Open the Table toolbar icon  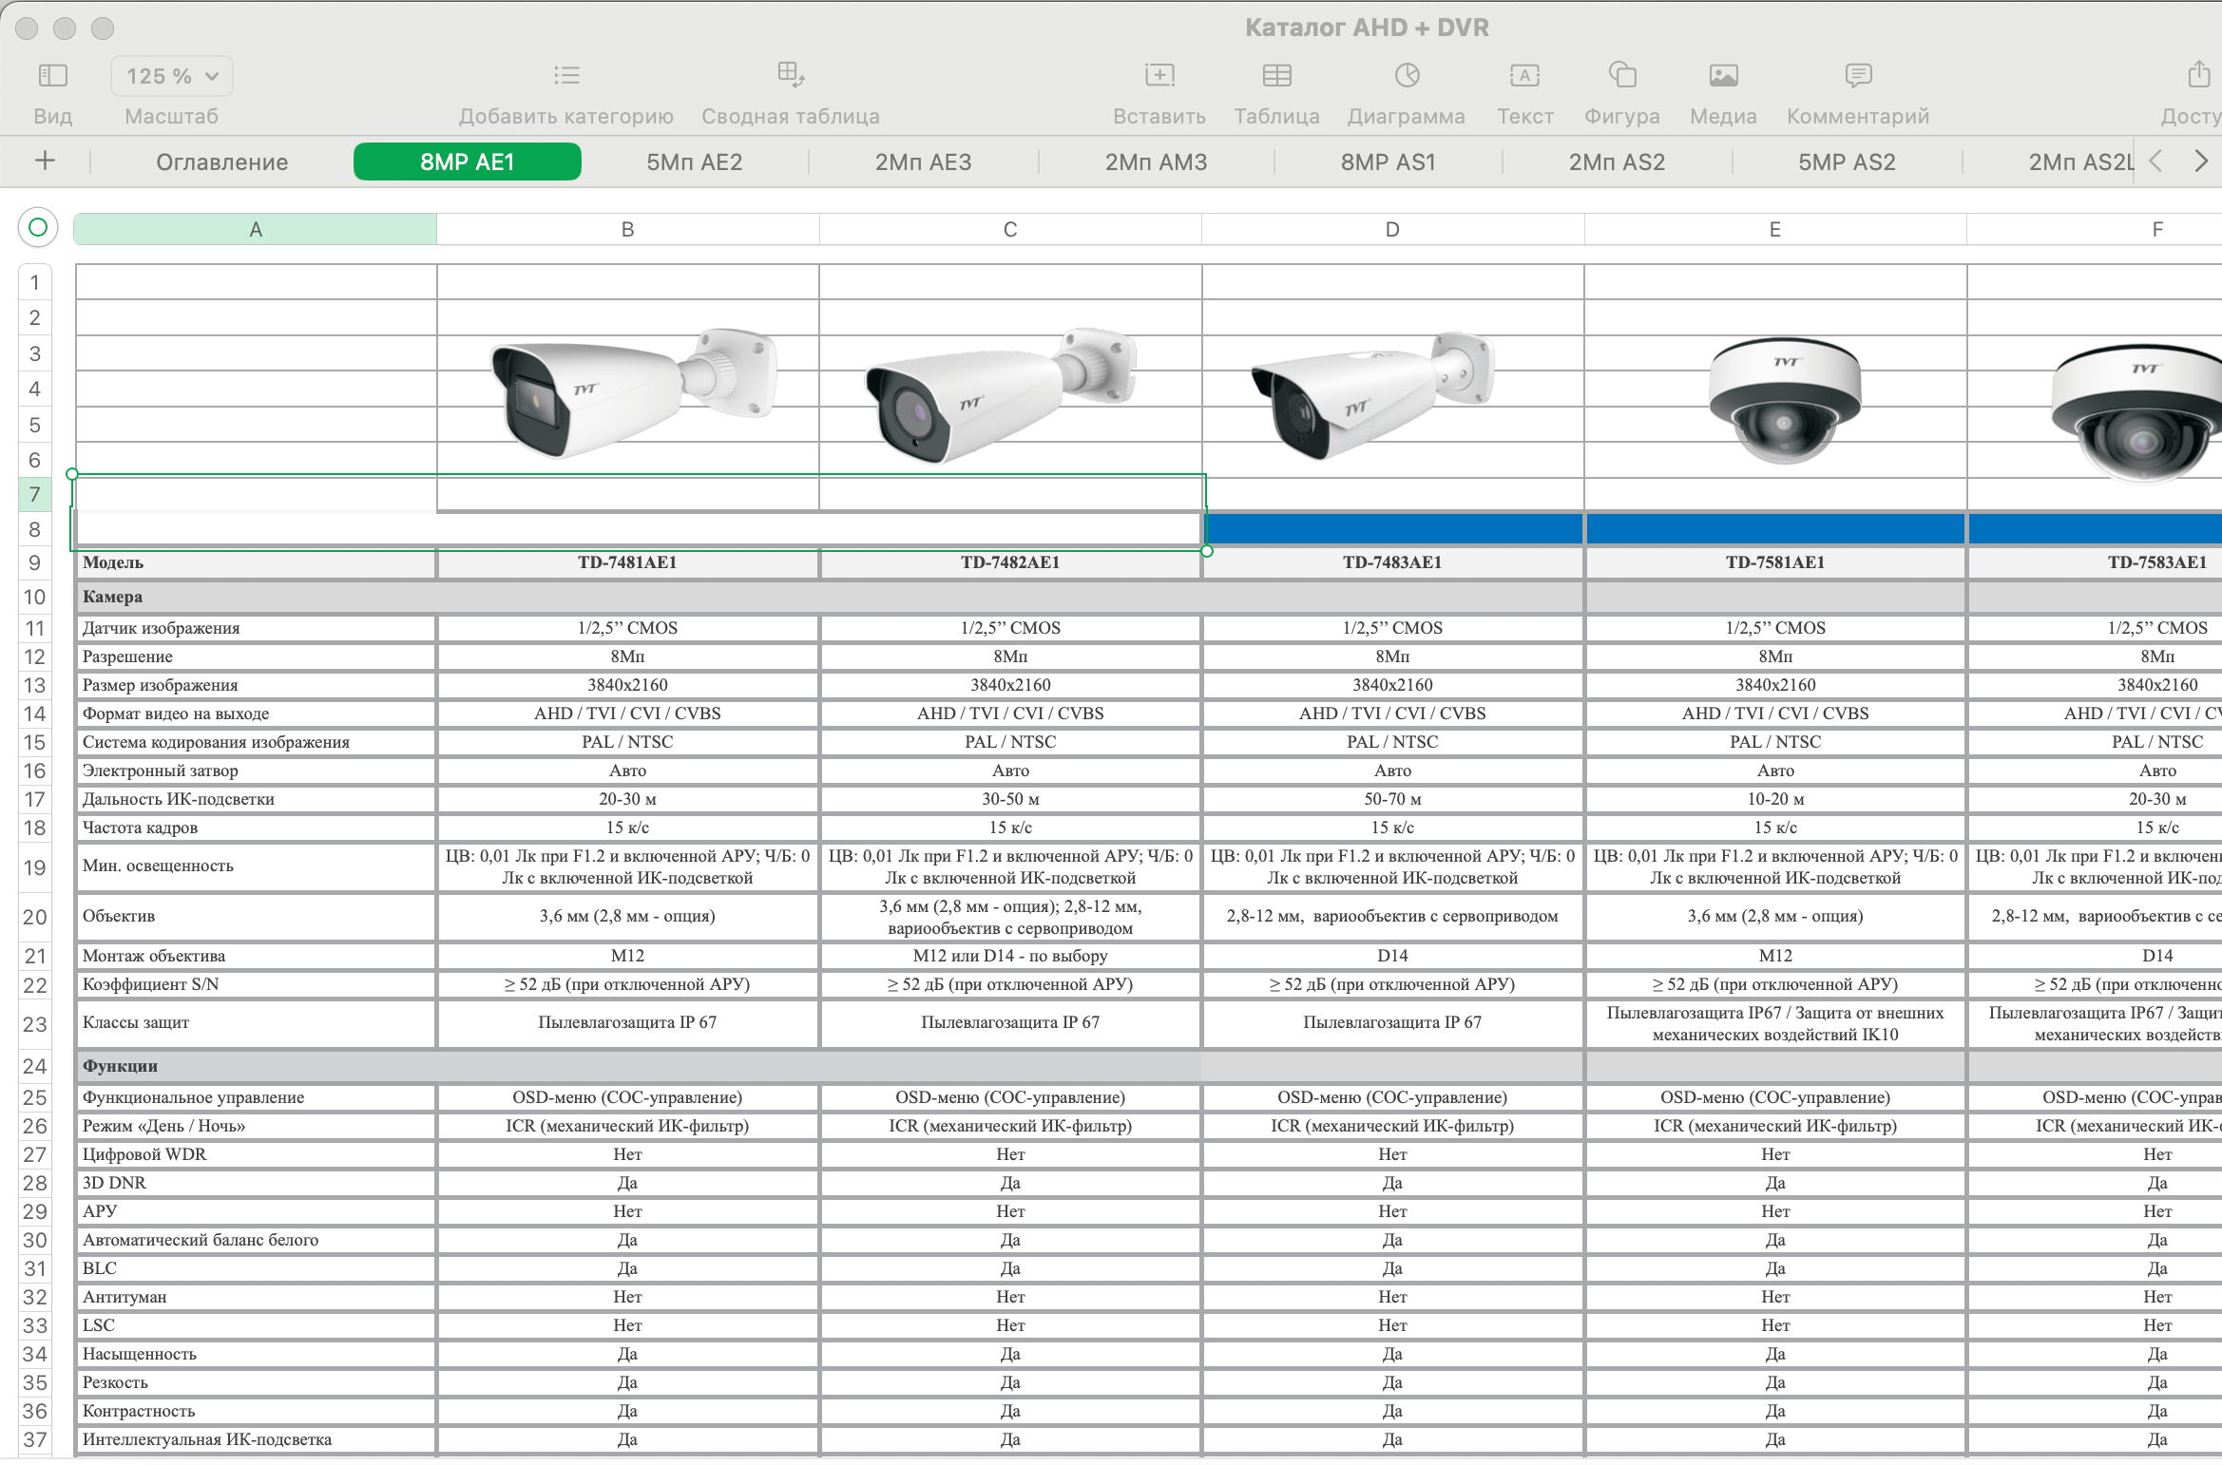(x=1276, y=75)
